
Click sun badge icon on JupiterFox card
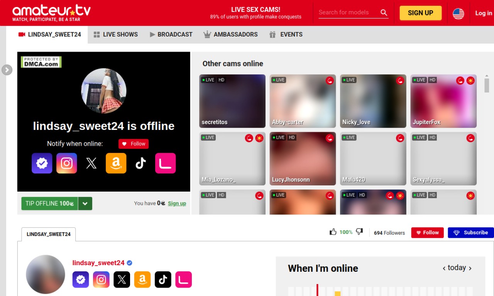pos(470,81)
